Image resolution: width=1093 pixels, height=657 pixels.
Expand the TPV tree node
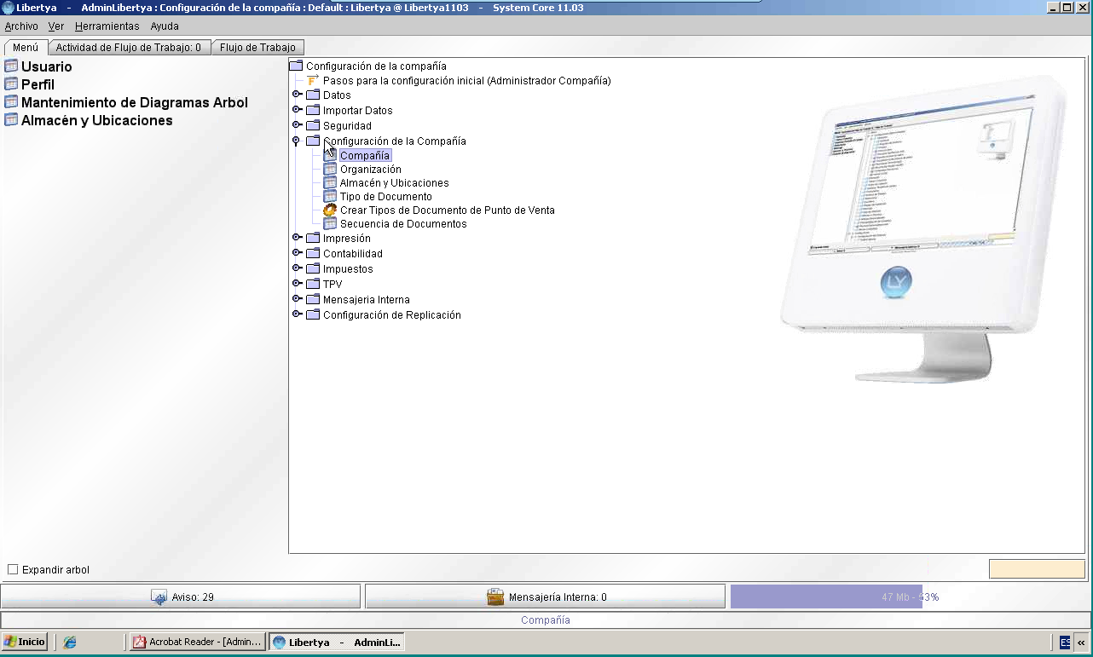tap(297, 284)
